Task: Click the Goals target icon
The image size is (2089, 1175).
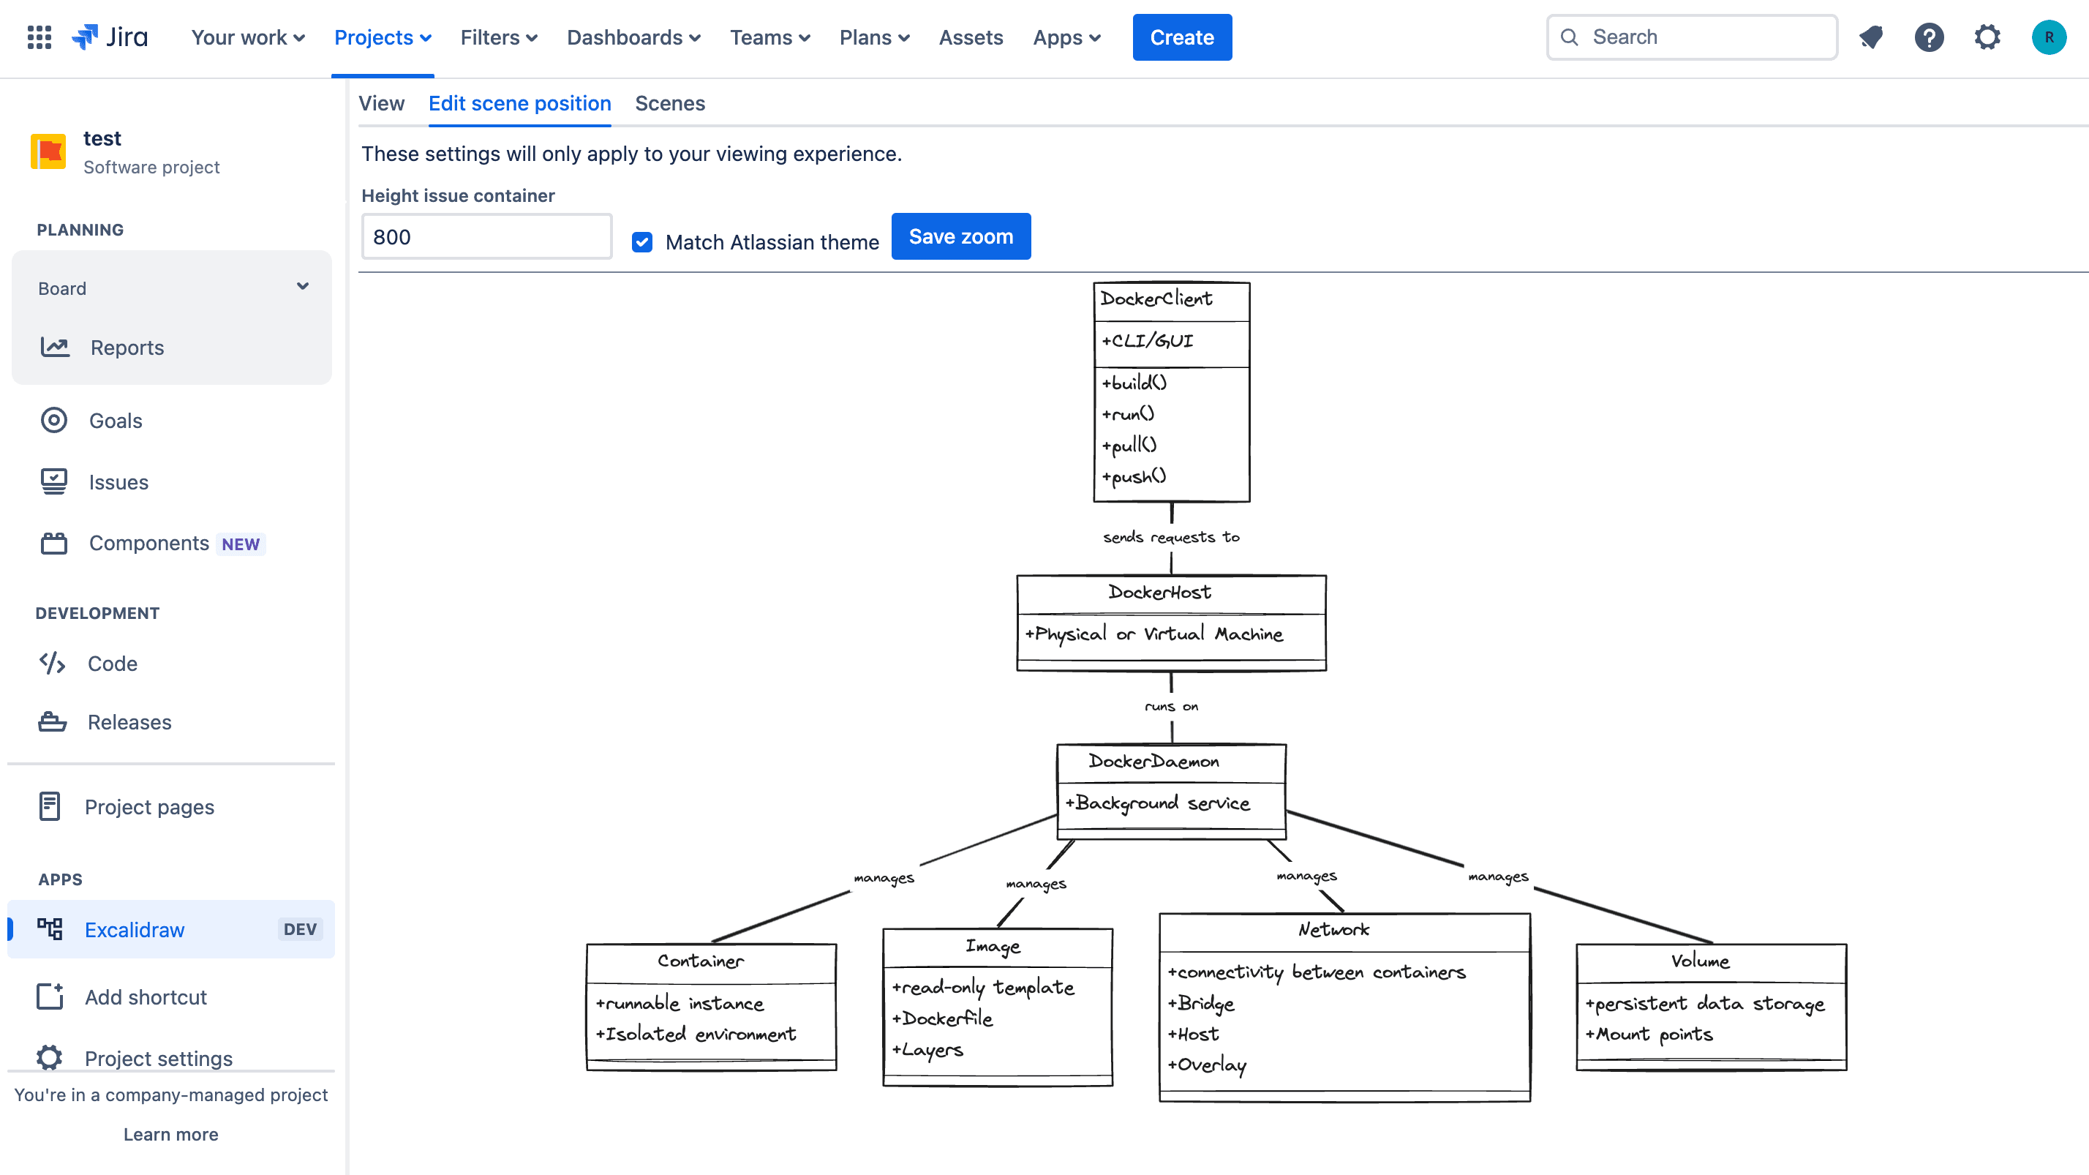Action: click(54, 420)
